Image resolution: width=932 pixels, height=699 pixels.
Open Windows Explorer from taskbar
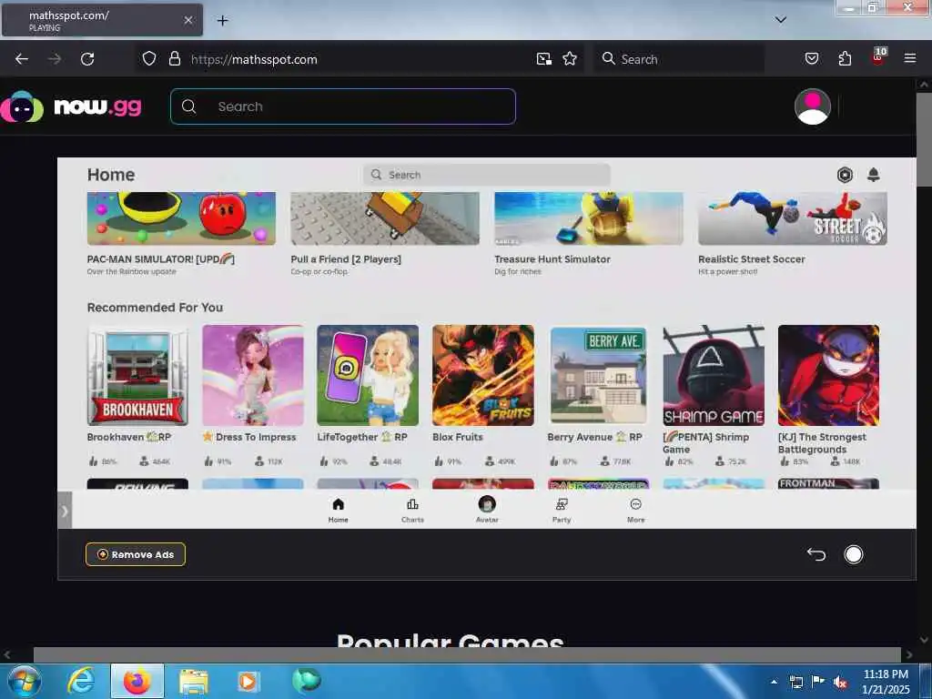coord(193,681)
